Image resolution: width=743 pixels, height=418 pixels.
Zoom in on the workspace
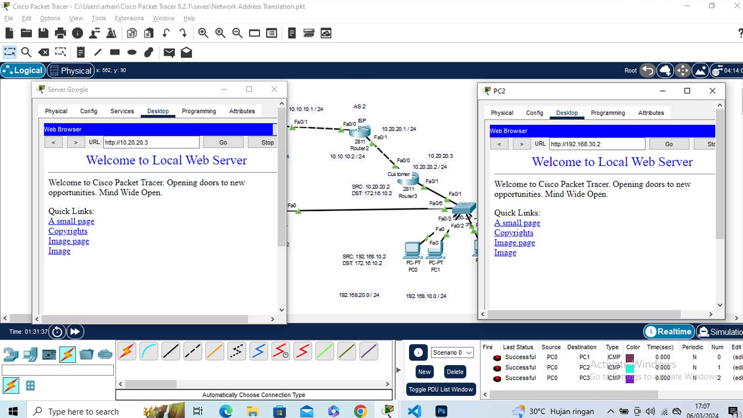[x=203, y=33]
